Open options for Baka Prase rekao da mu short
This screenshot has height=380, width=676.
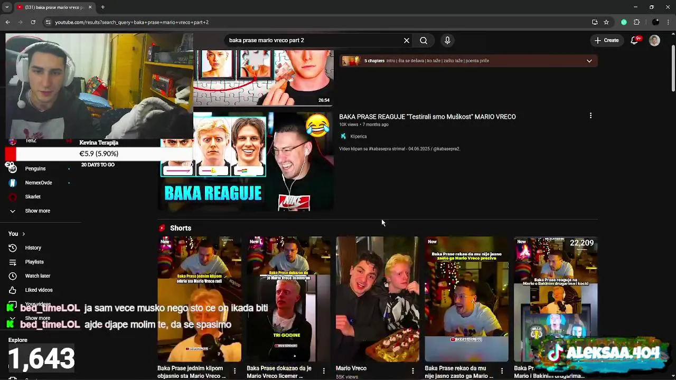(502, 371)
